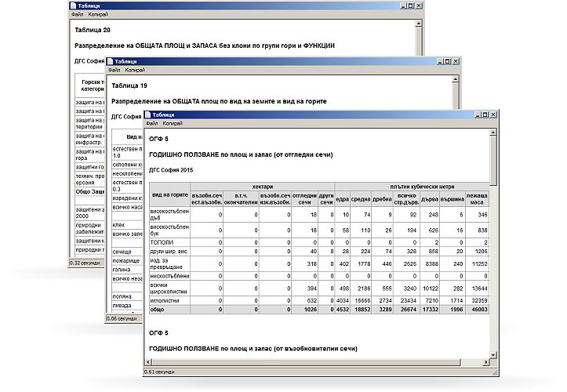Click the front window's title bar icon
567x392 pixels.
pyautogui.click(x=148, y=114)
